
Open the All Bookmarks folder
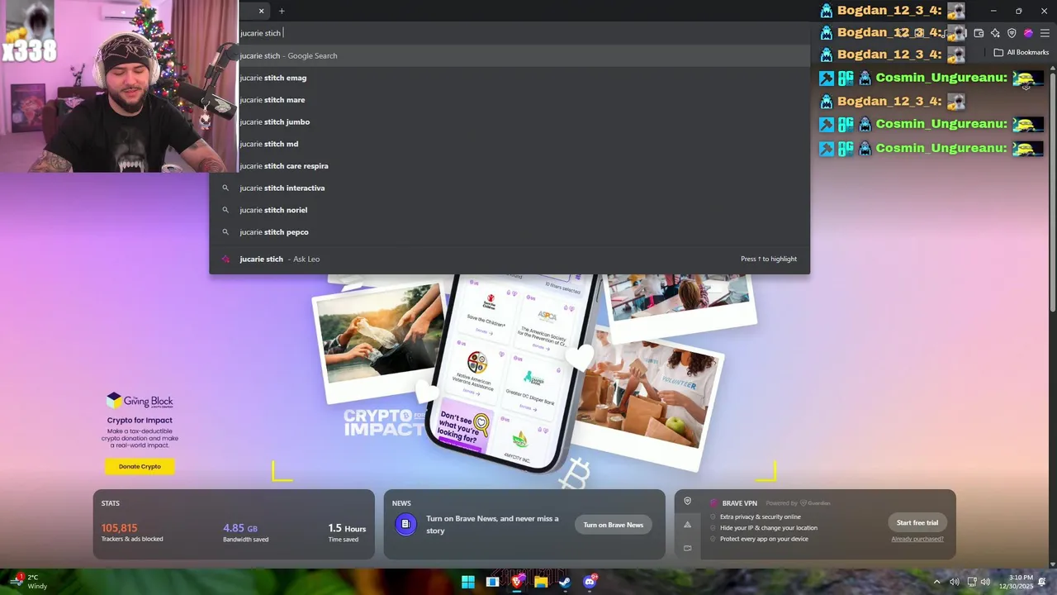tap(1021, 52)
